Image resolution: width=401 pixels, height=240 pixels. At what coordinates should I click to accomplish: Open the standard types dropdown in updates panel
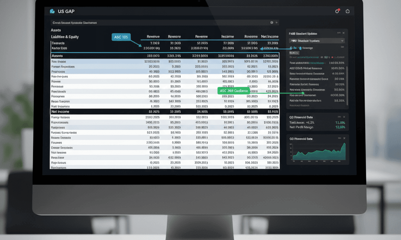pyautogui.click(x=317, y=41)
